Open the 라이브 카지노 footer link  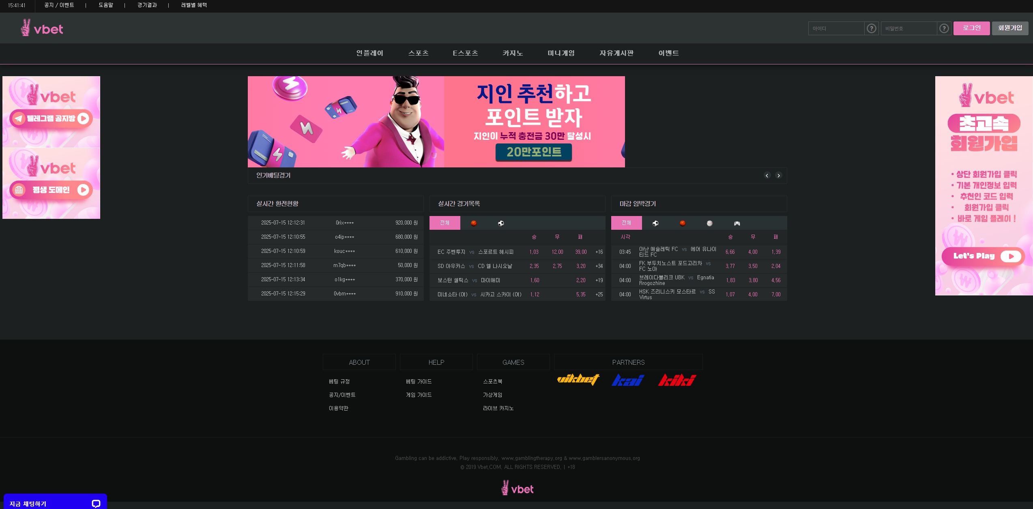coord(498,408)
